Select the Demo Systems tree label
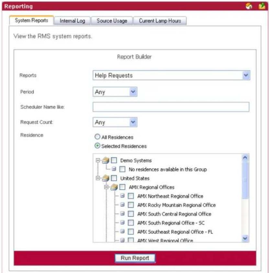Screen dimensions: 269x273 tap(136, 160)
